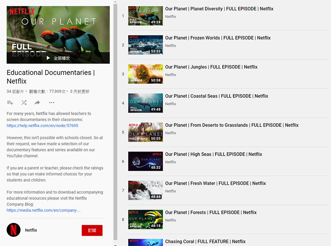Select the Fresh Water episode title
This screenshot has width=331, height=246.
click(216, 183)
